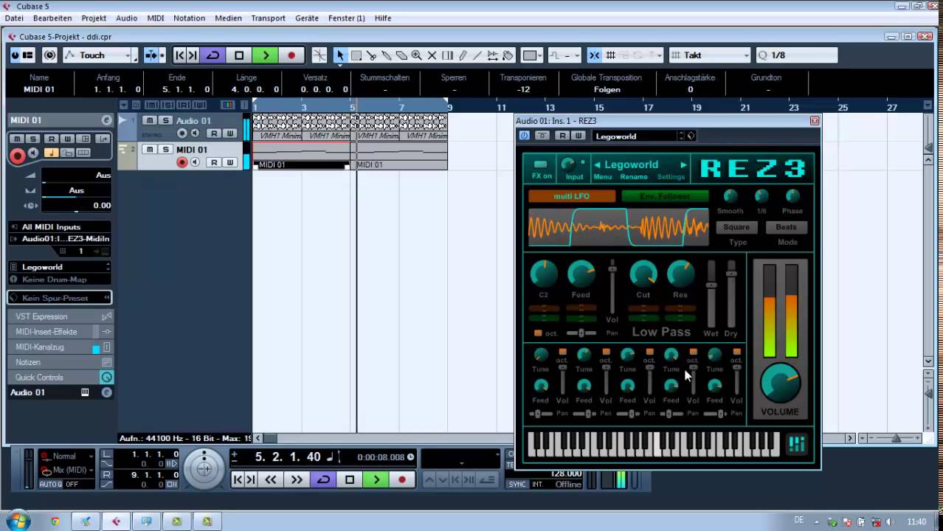Screen dimensions: 943x531
Task: Click the multi LFO button
Action: [x=572, y=196]
